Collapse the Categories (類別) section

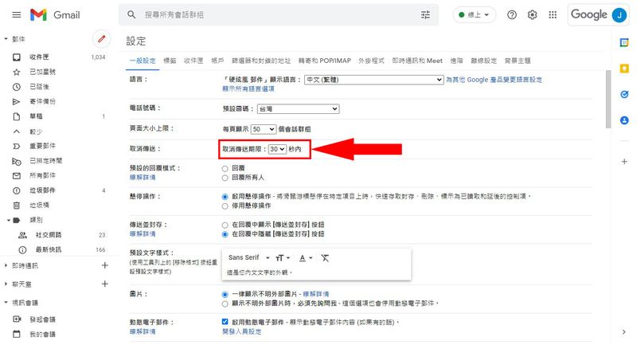click(x=8, y=220)
